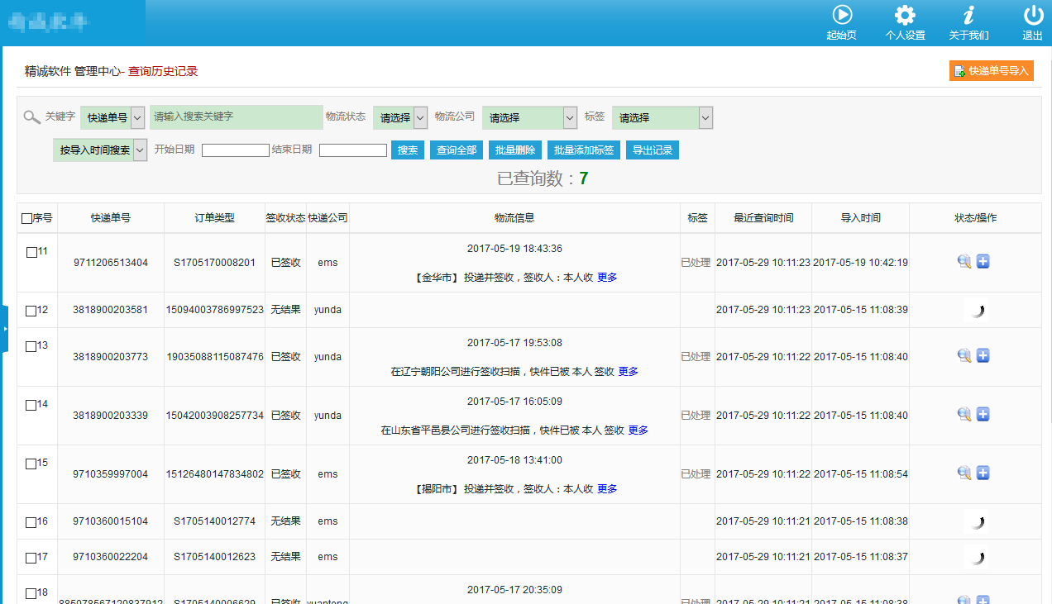
Task: Open the 起始页 home icon
Action: coord(842,16)
